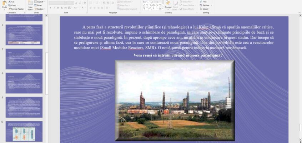Viewport: 302px width, 143px height.
Task: Click the paragraph starting 'A patra fază'
Action: point(174,37)
